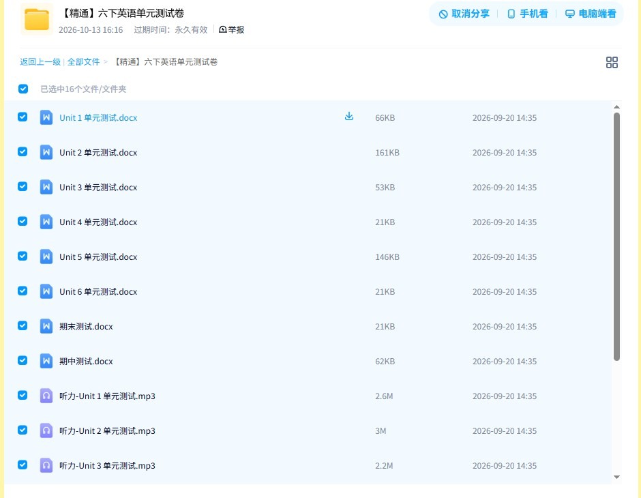641x498 pixels.
Task: Switch to grid view layout icon
Action: pyautogui.click(x=612, y=63)
